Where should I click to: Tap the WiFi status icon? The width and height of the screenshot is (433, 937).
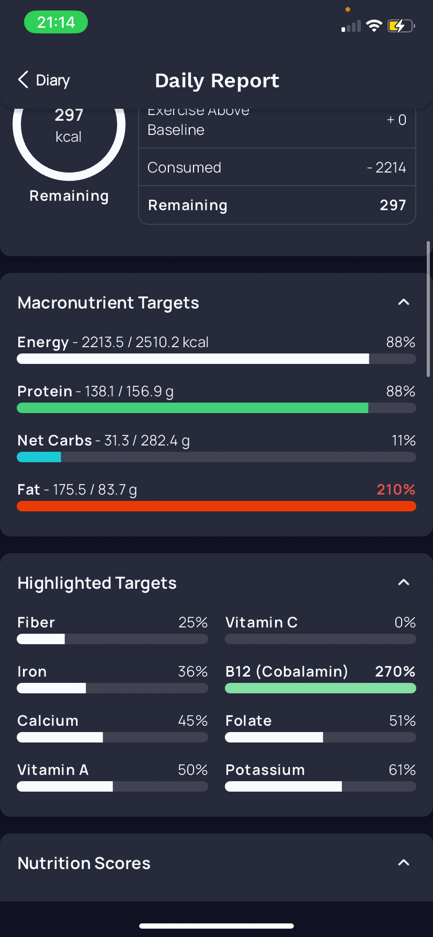tap(374, 26)
